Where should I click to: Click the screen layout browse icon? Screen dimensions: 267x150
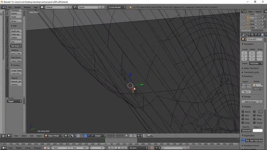(43, 7)
